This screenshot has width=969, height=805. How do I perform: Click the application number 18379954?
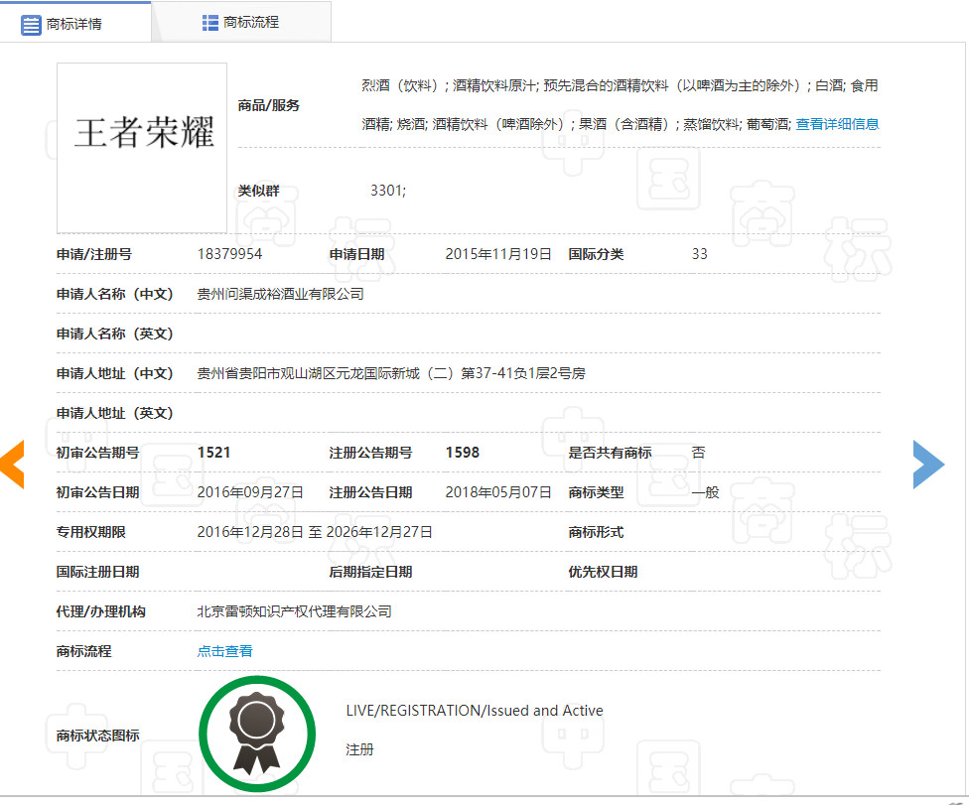[x=229, y=254]
